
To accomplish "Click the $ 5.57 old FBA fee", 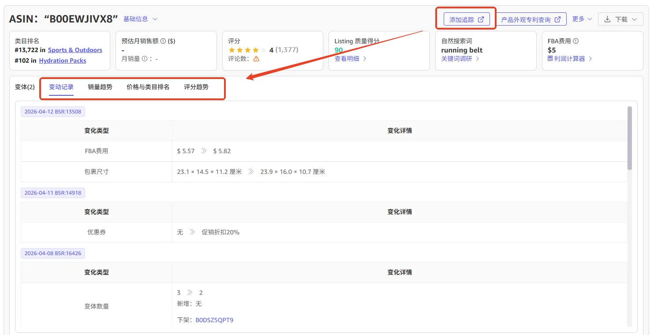I will (x=186, y=151).
